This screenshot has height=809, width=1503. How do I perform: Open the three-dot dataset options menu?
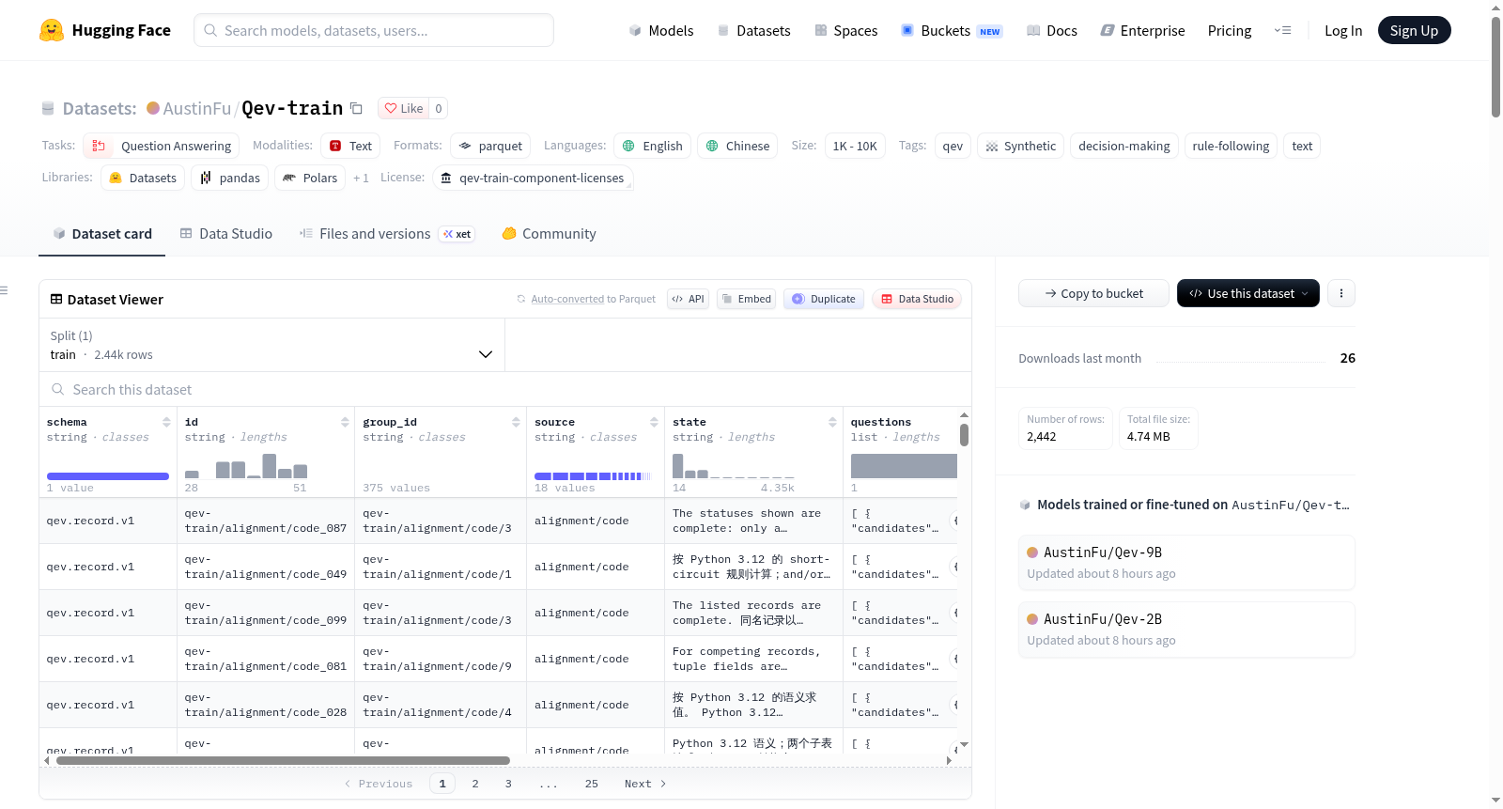coord(1341,293)
